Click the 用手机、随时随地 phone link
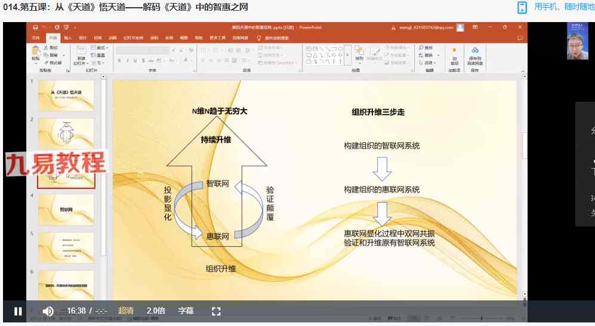The width and height of the screenshot is (595, 326). tap(555, 7)
